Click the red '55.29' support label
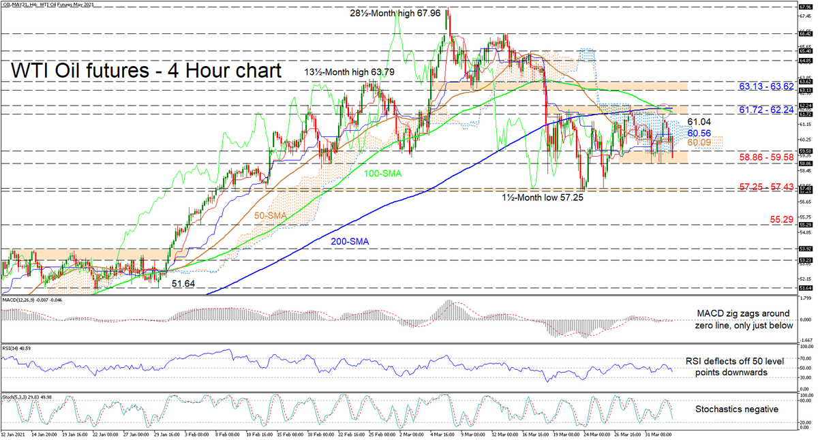 (x=782, y=220)
